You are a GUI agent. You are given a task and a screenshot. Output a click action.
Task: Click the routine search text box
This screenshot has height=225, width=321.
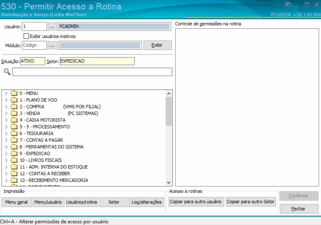(92, 72)
